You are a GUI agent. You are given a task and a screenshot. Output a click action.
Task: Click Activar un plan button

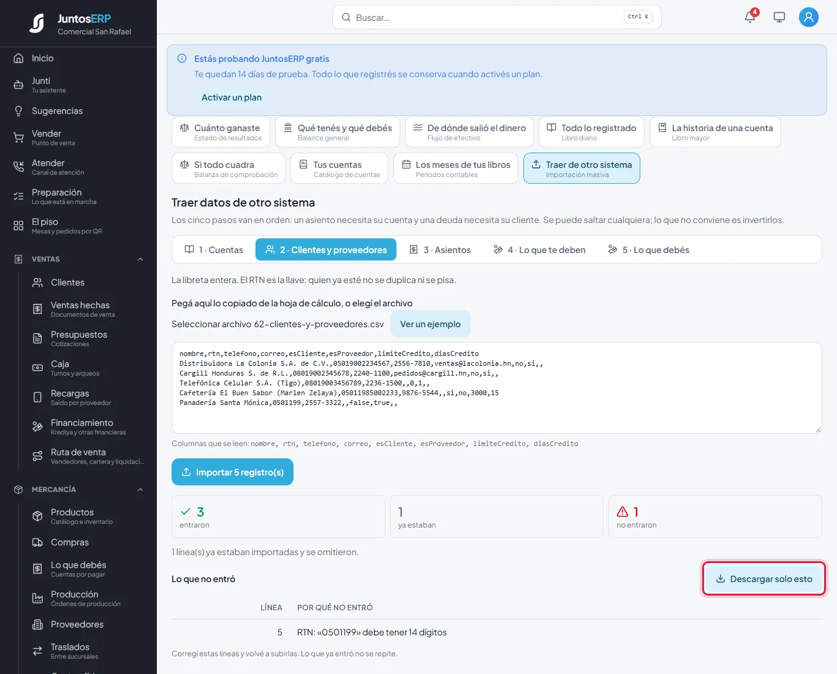click(232, 97)
